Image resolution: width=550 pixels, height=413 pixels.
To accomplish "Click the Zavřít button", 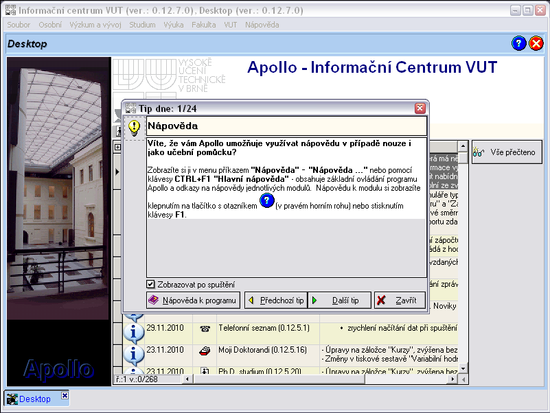I will pos(400,300).
